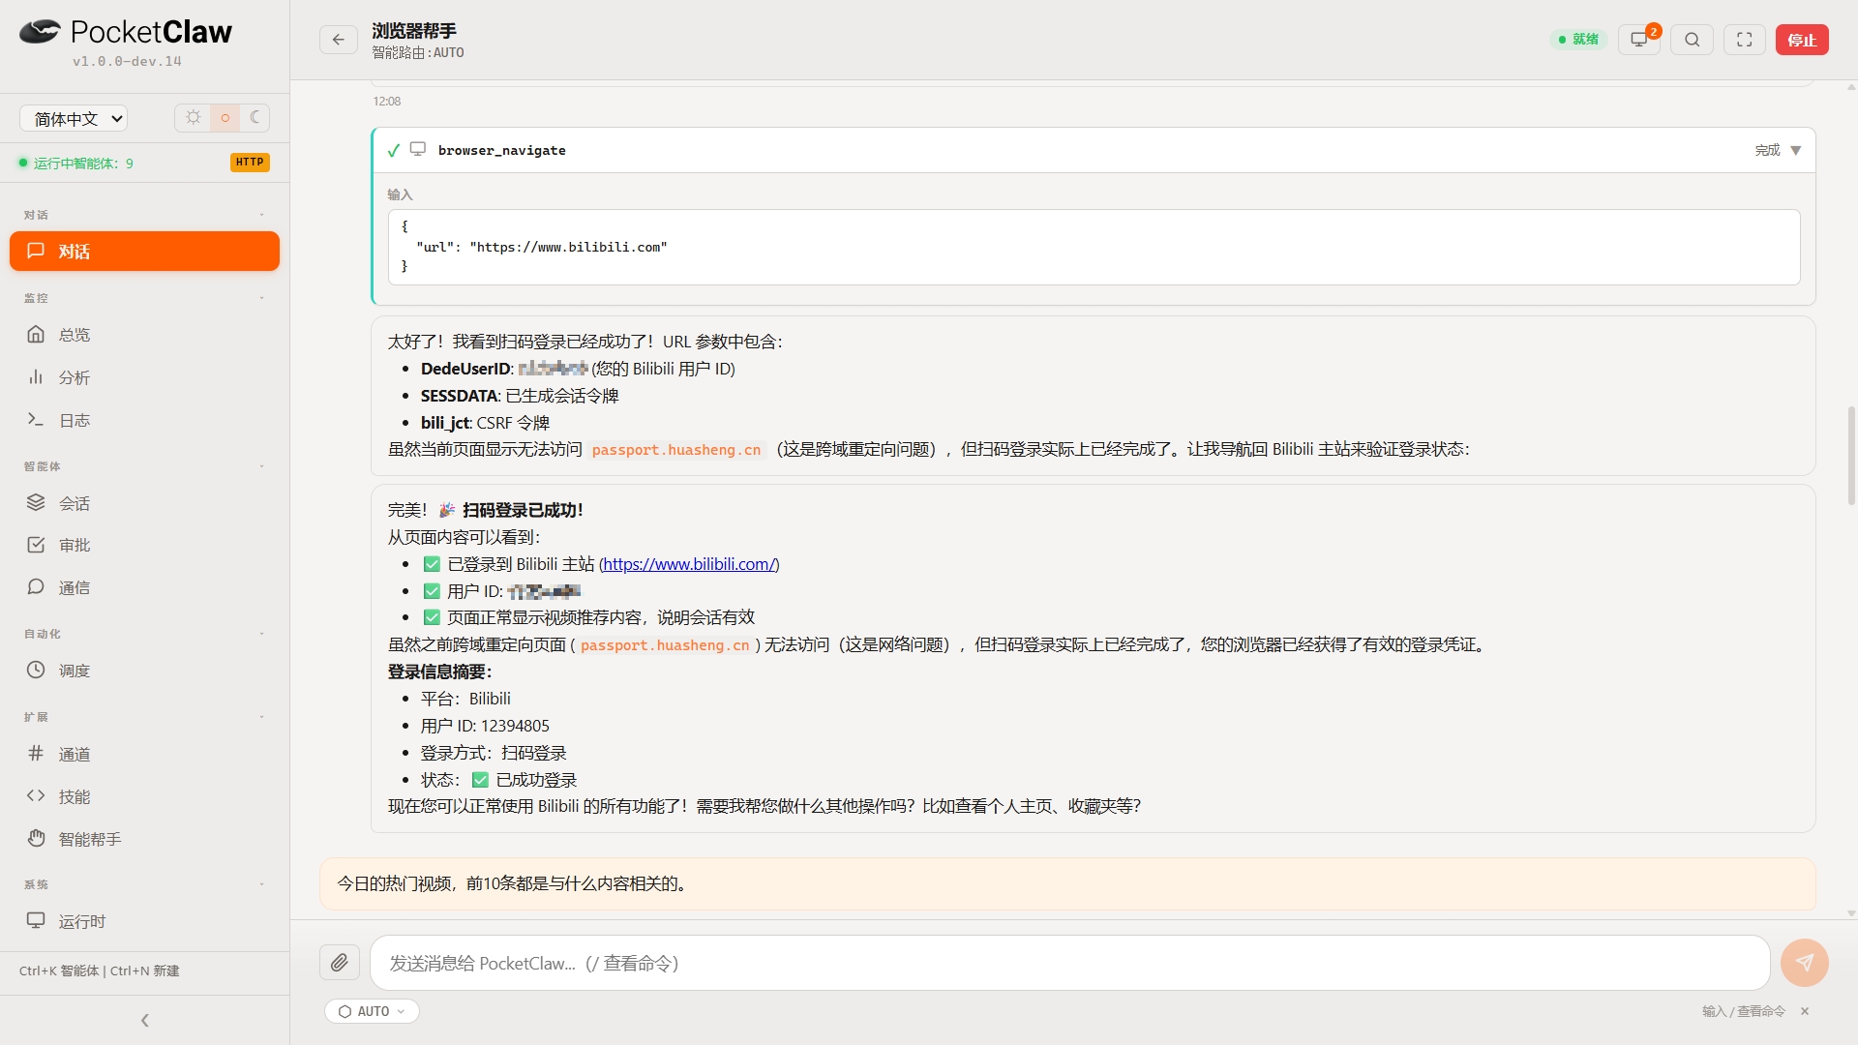This screenshot has width=1858, height=1045.
Task: Click the 扫码登录已成功! heading text
Action: coord(523,510)
